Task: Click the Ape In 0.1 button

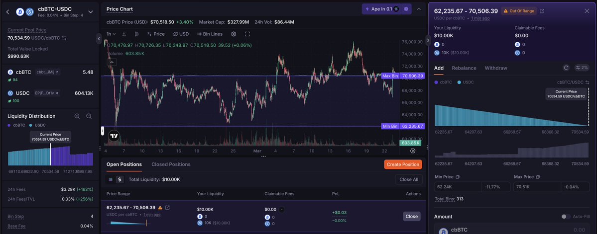Action: (381, 9)
